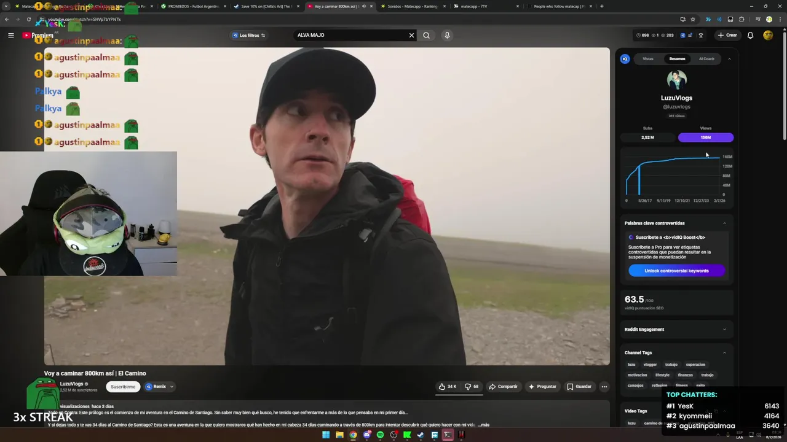Click the finanzas channel tag
This screenshot has height=442, width=787.
(685, 375)
